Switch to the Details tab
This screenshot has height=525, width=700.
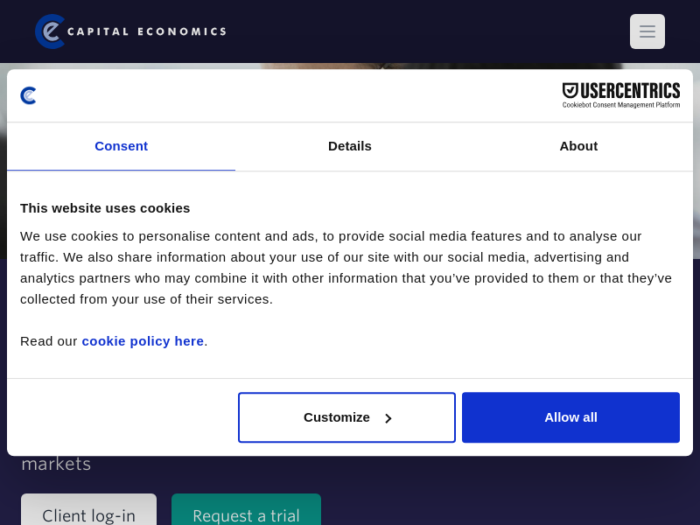pos(349,146)
